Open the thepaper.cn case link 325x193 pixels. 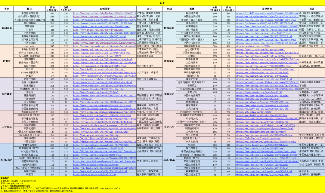104,17
